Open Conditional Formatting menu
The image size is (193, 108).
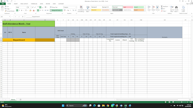click(81, 9)
